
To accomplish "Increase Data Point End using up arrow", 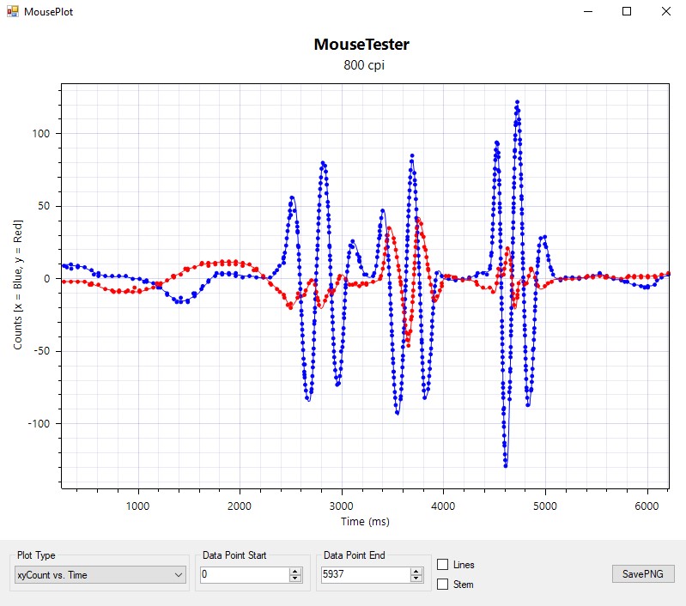I will pos(416,572).
